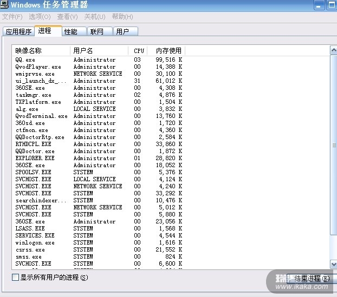337x297 pixels.
Task: Open the 选项(O) menu
Action: 40,17
